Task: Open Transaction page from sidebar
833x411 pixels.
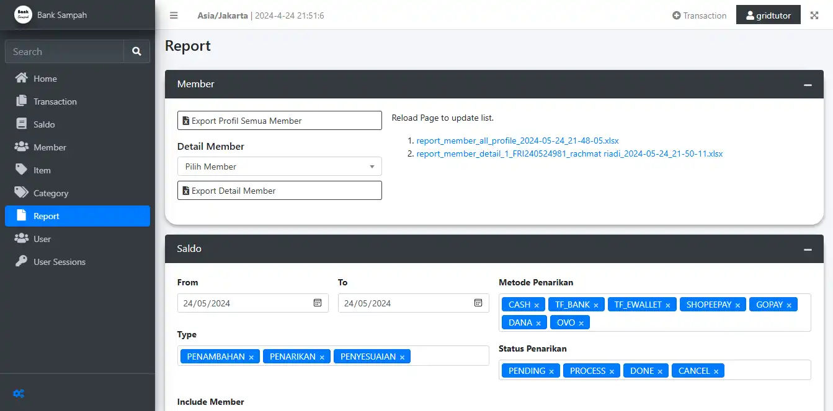Action: tap(55, 102)
